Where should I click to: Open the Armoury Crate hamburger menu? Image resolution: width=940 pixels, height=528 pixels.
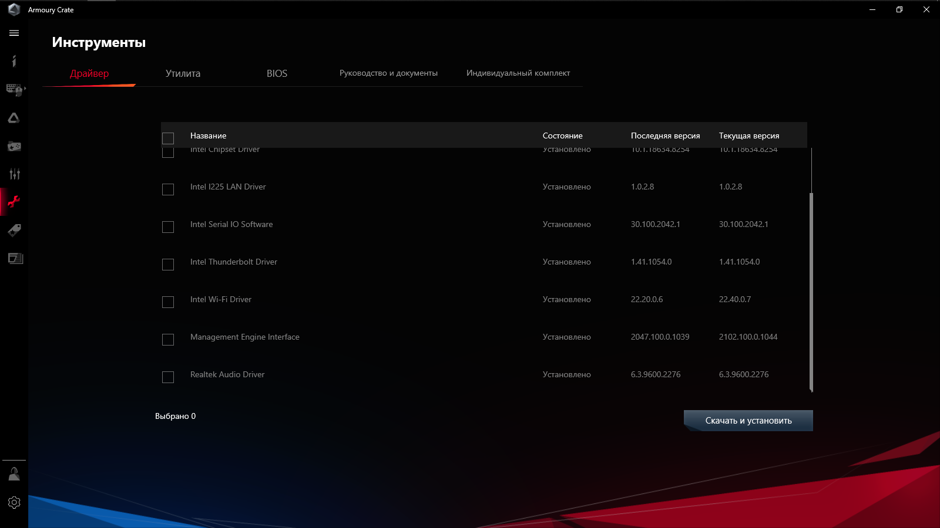coord(14,33)
